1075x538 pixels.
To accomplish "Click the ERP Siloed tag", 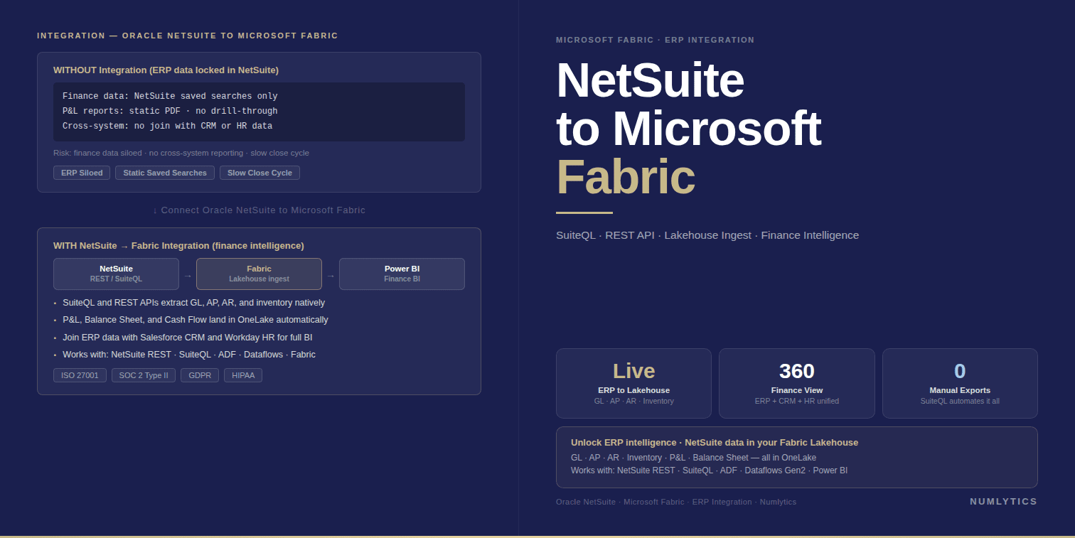I will pyautogui.click(x=82, y=173).
